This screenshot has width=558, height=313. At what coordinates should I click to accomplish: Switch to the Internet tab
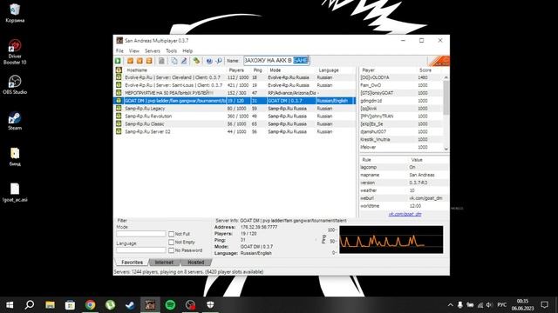pos(164,263)
